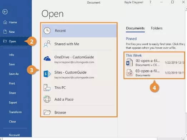Image resolution: width=187 pixels, height=140 pixels.
Task: Open the Info page
Action: coord(11,55)
